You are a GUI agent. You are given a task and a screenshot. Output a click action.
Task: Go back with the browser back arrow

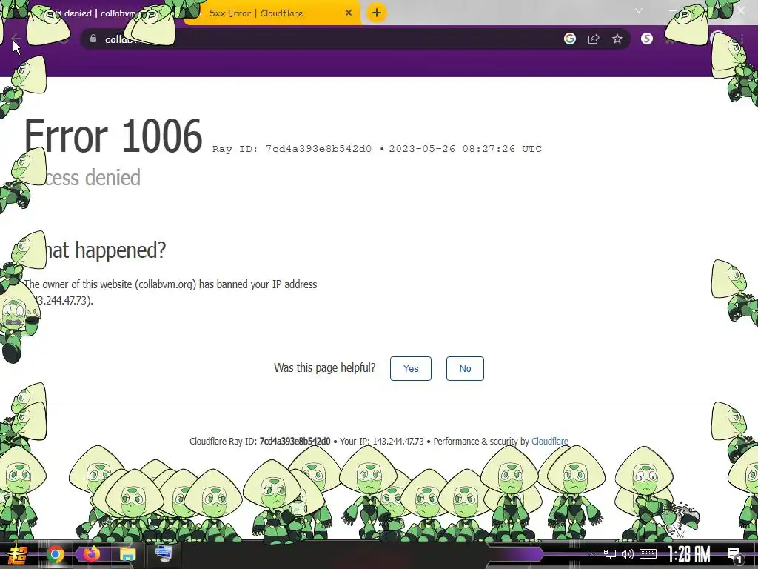tap(16, 39)
